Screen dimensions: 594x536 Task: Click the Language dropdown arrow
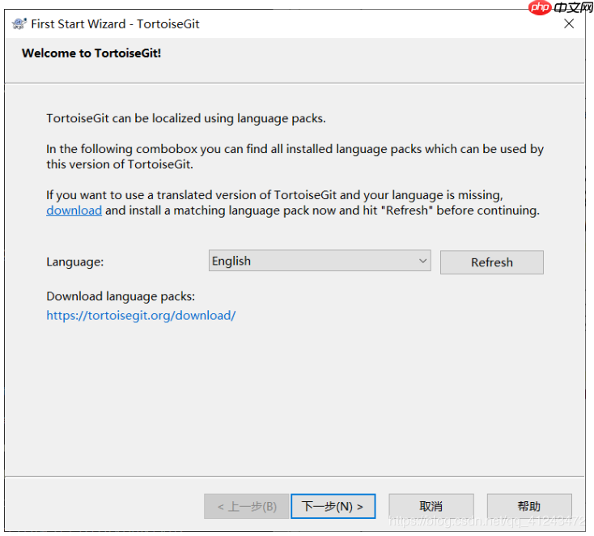[422, 261]
